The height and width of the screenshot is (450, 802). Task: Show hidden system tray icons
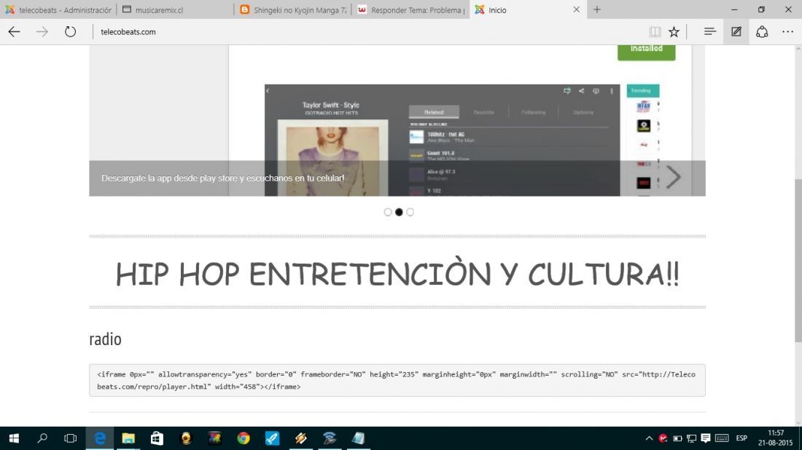[649, 438]
